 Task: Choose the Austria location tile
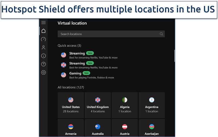tap(125, 128)
